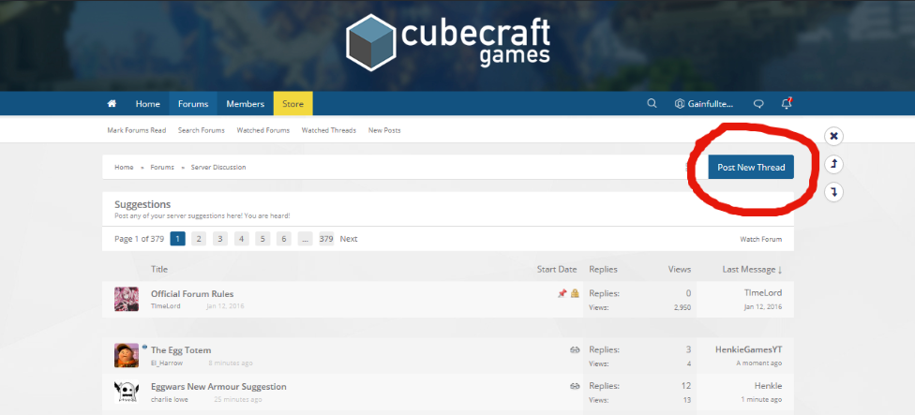Open the Members menu item
The height and width of the screenshot is (415, 915).
[x=245, y=104]
